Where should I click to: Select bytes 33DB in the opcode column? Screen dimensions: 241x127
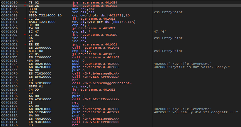[33, 9]
